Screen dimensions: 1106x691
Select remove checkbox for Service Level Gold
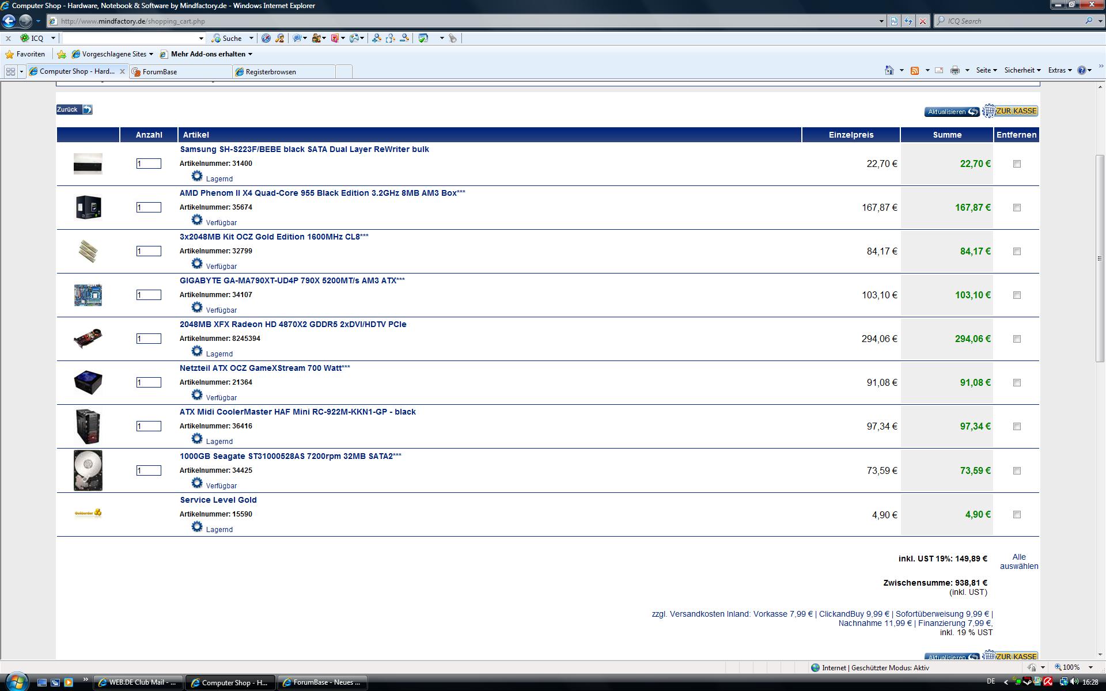click(1017, 515)
